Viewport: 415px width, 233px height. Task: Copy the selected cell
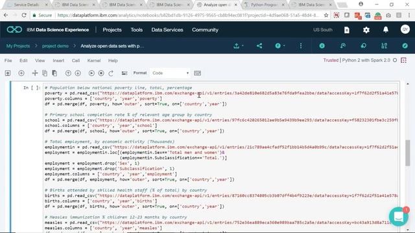coord(45,73)
